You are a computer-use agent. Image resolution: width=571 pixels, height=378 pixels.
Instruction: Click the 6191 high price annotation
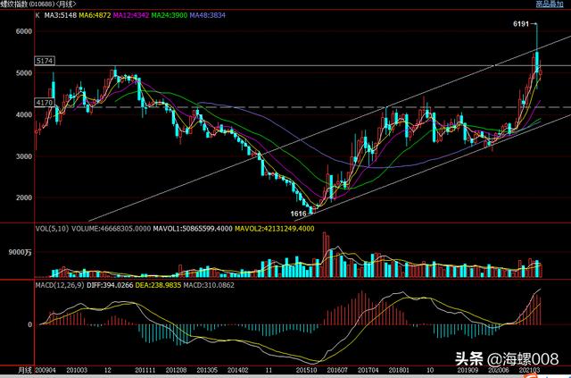(525, 22)
